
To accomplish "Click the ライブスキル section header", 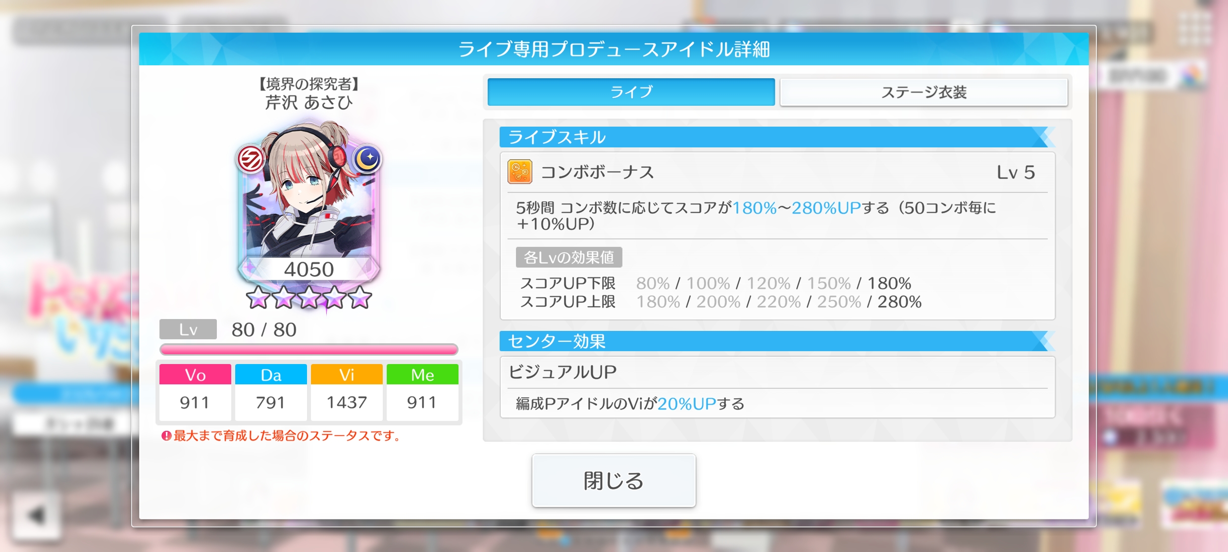I will (x=777, y=137).
